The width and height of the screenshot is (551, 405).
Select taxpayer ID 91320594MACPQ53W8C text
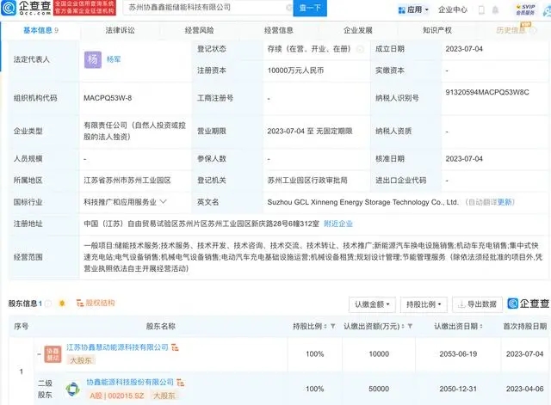487,92
